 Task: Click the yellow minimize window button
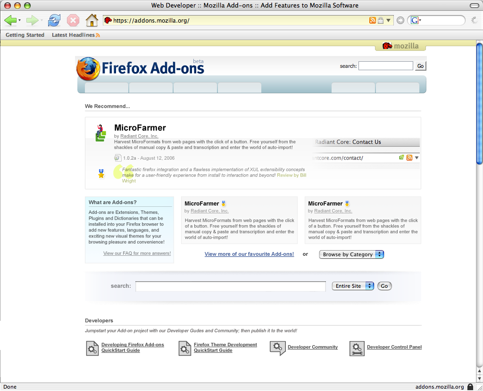coord(17,6)
